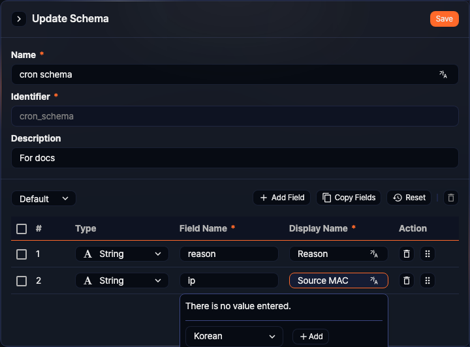Click Add Field button
The height and width of the screenshot is (347, 470).
tap(281, 198)
